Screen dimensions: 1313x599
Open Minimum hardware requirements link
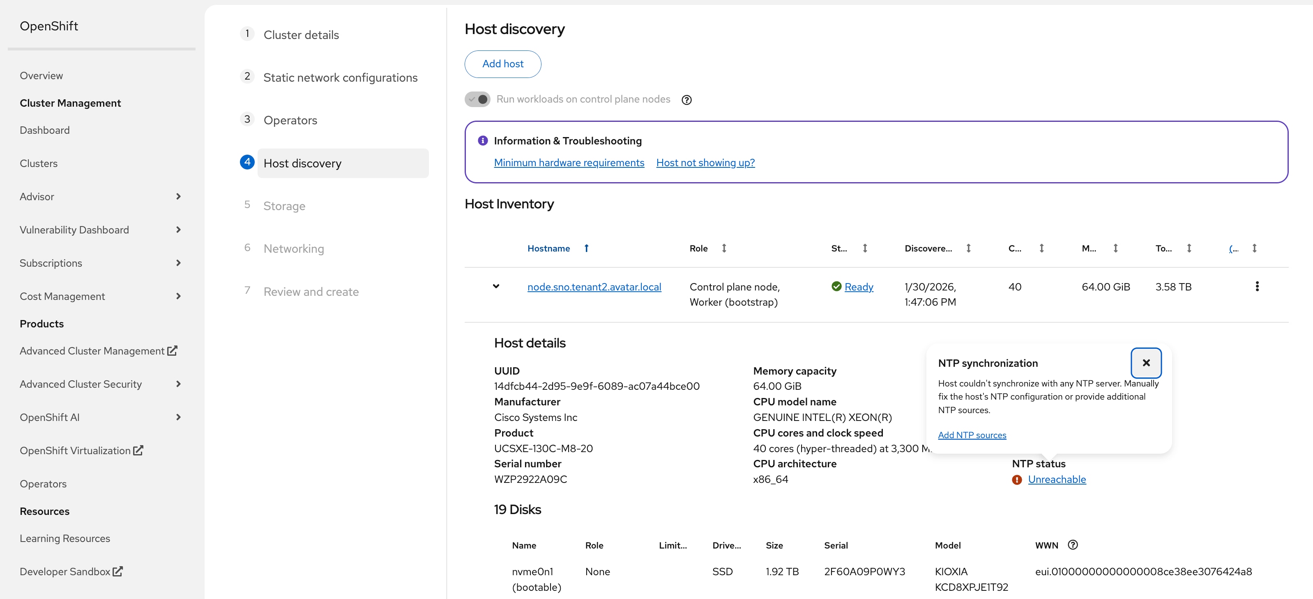569,163
